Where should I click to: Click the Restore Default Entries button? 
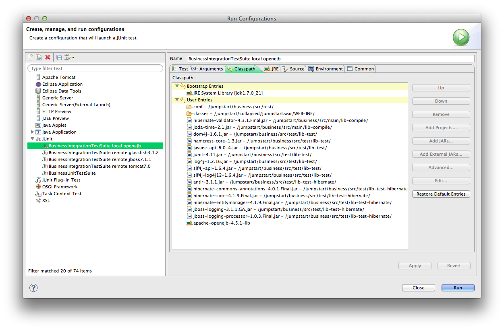pos(441,194)
